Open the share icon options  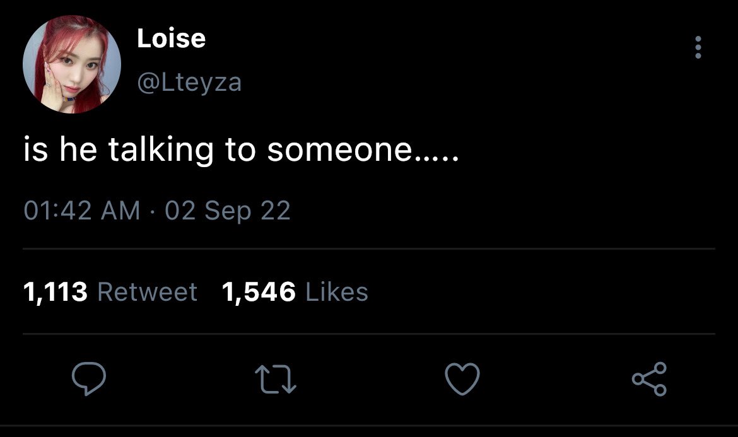[x=649, y=379]
